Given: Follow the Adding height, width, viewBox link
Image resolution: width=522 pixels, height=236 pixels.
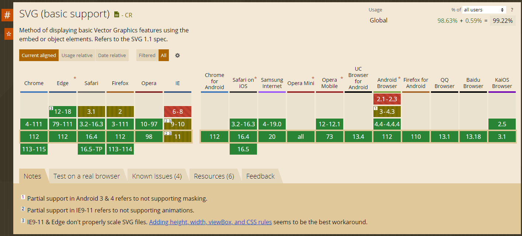Looking at the screenshot, I should tap(210, 222).
